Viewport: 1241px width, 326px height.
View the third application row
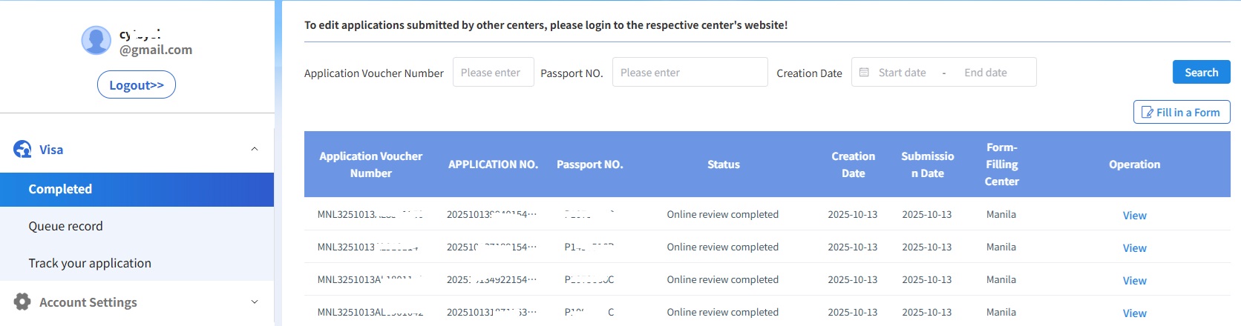tap(1134, 281)
